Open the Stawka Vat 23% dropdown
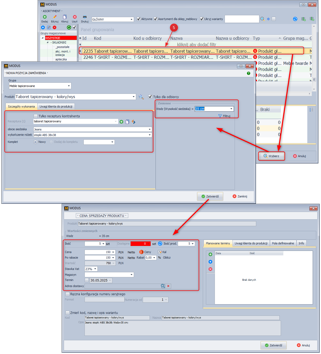Image resolution: width=321 pixels, height=354 pixels. 95,269
